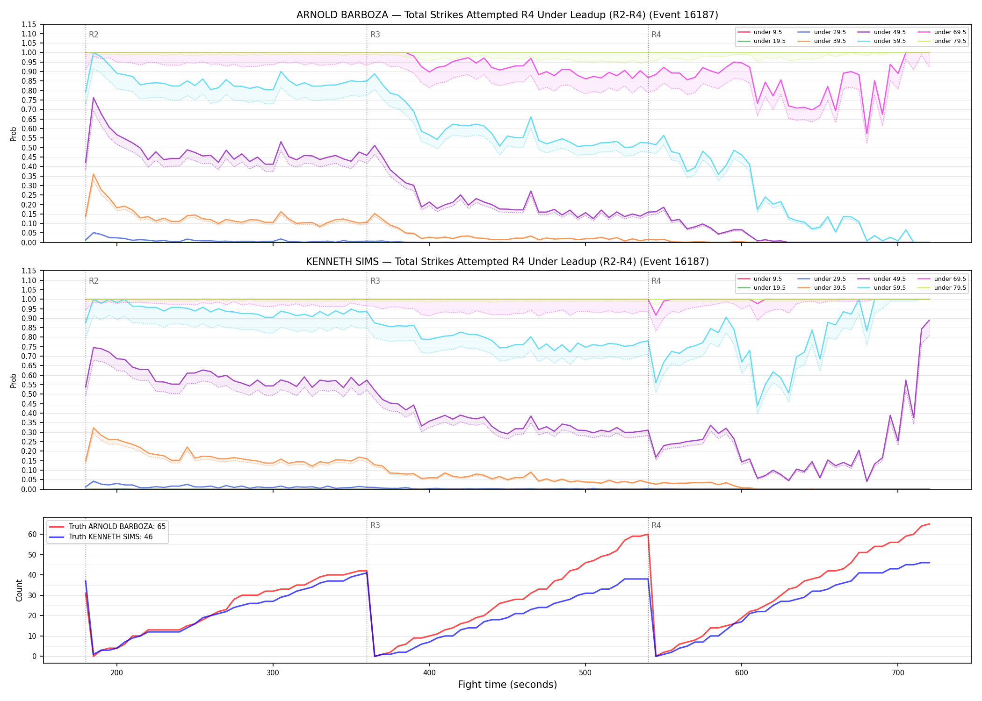
Task: Click the x-axis tick label 300
Action: click(273, 672)
